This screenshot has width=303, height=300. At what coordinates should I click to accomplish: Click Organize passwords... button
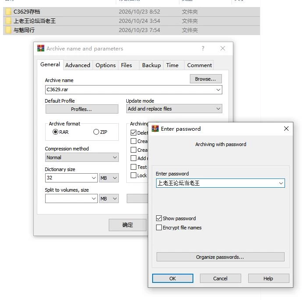220,257
